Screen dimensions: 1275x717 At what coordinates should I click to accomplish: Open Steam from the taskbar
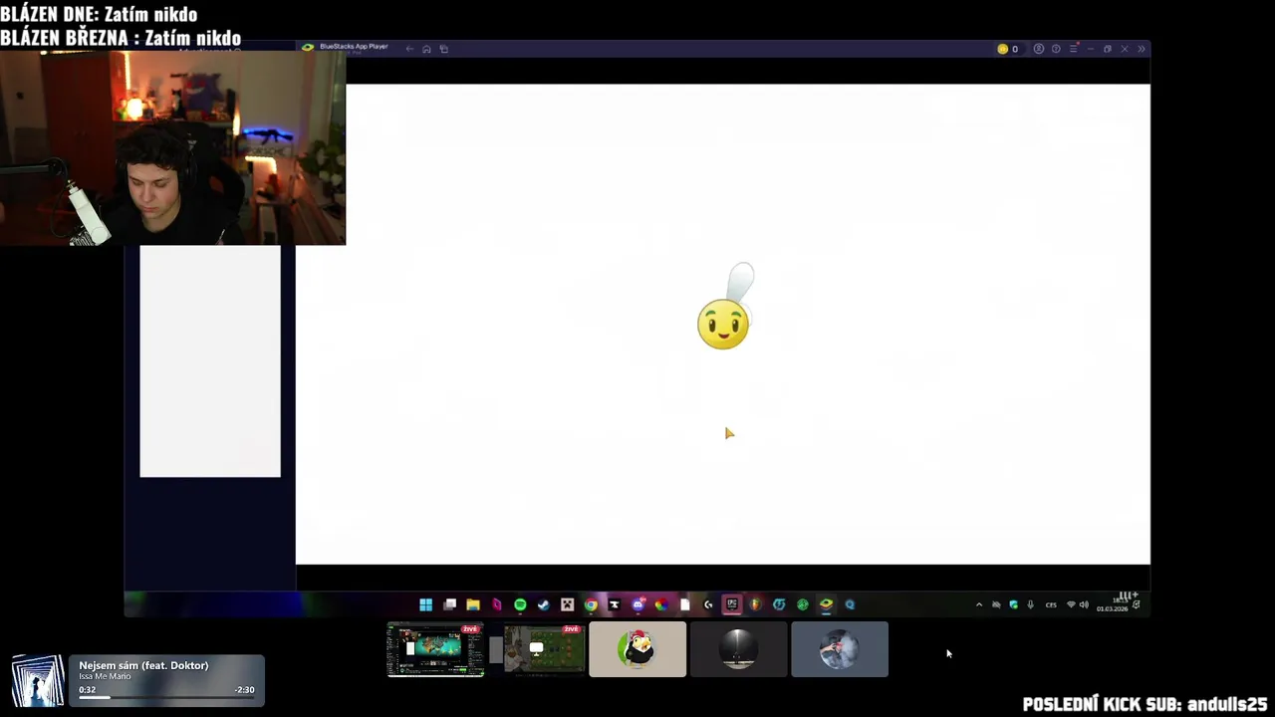coord(543,604)
